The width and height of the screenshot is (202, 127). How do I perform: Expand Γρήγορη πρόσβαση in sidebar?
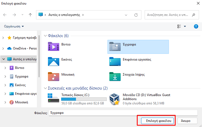(3, 38)
